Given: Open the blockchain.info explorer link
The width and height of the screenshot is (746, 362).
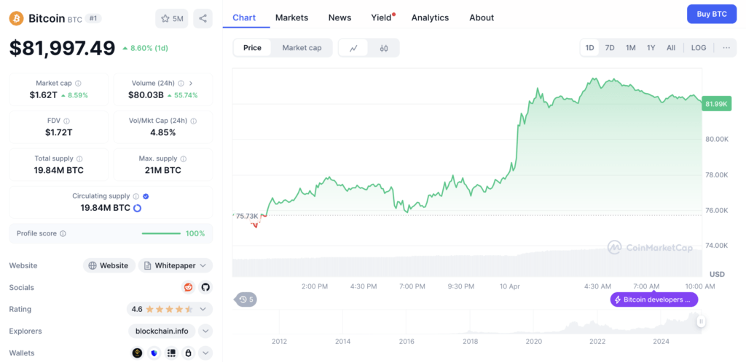Looking at the screenshot, I should [162, 331].
